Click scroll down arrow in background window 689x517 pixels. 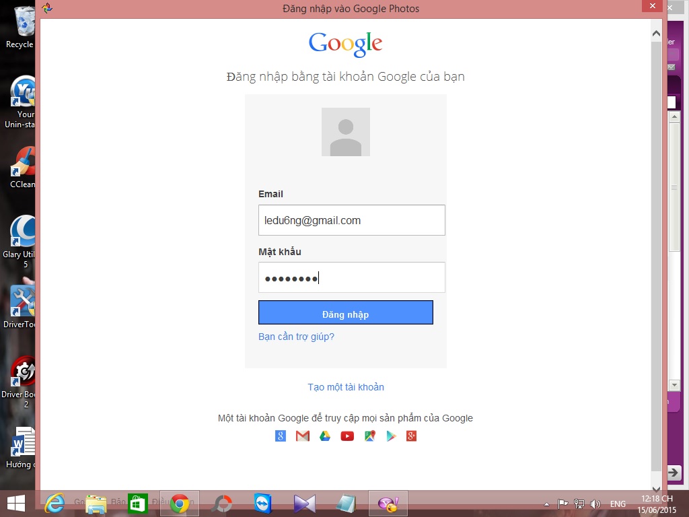(x=674, y=385)
